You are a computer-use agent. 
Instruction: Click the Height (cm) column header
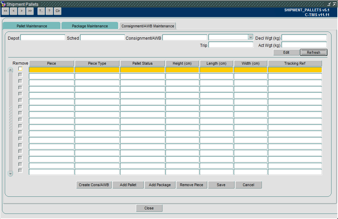click(182, 63)
